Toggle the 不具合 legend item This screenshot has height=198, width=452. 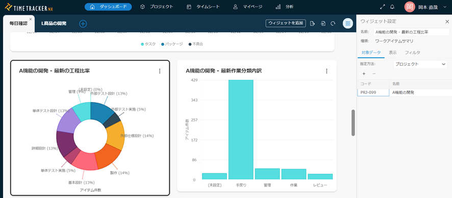195,44
